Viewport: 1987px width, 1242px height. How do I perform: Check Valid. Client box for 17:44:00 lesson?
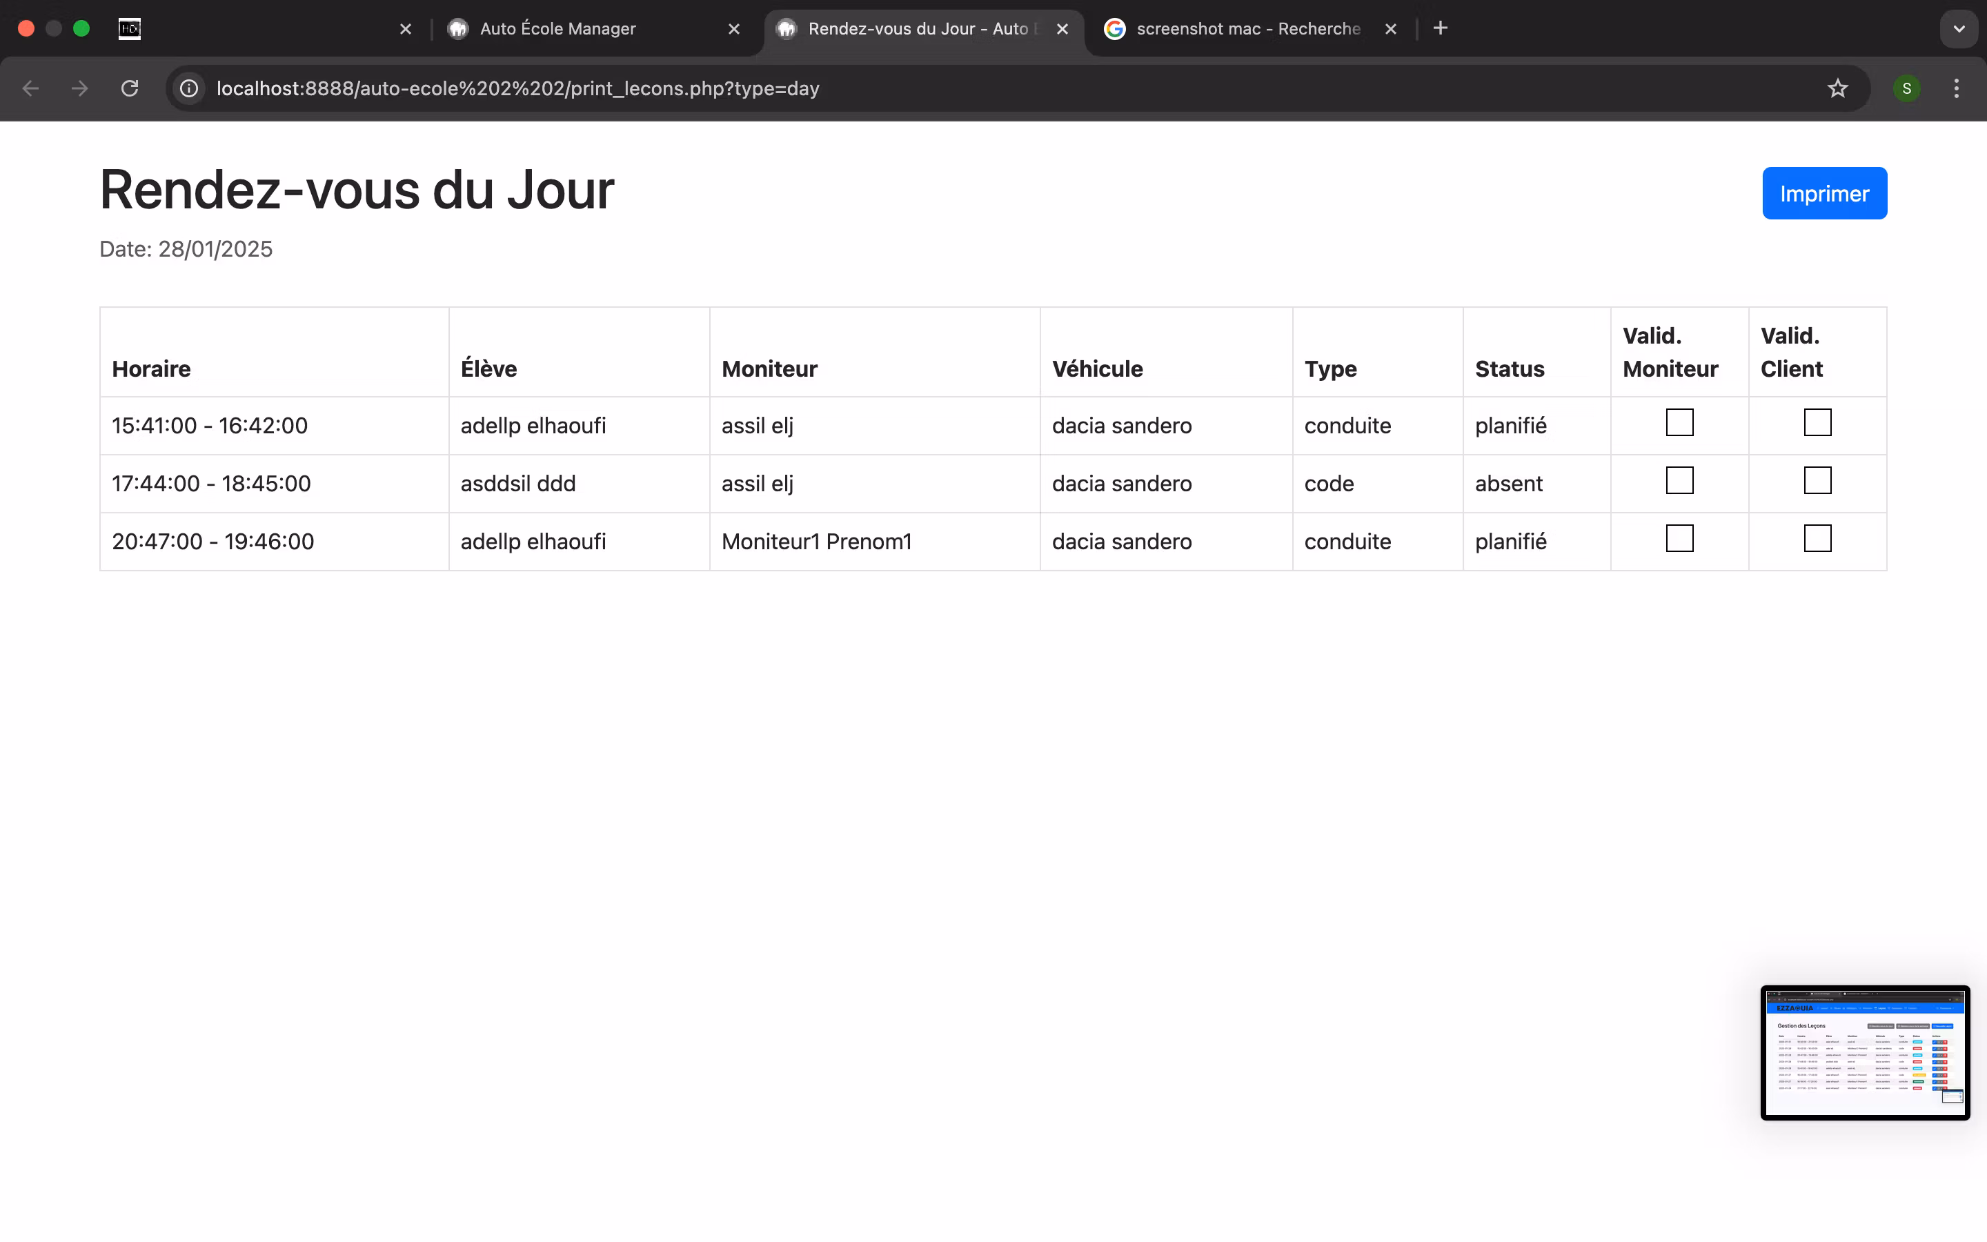[x=1817, y=480]
